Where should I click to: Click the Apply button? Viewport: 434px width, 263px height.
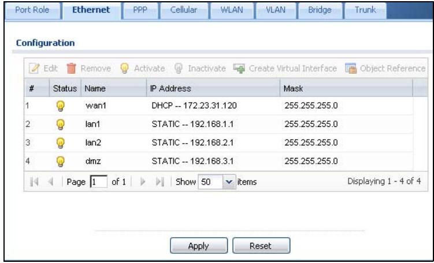(x=199, y=246)
